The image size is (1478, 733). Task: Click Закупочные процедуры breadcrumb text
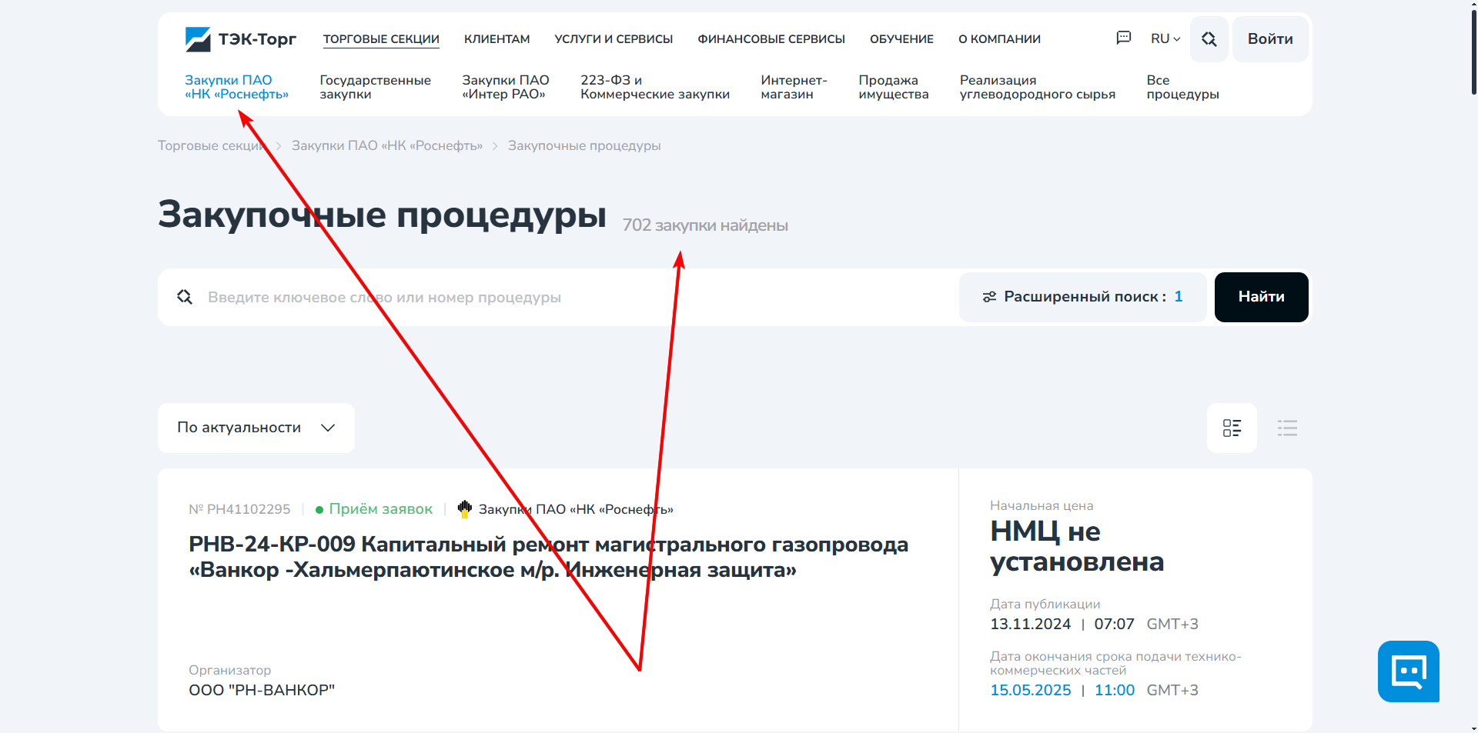click(x=584, y=146)
